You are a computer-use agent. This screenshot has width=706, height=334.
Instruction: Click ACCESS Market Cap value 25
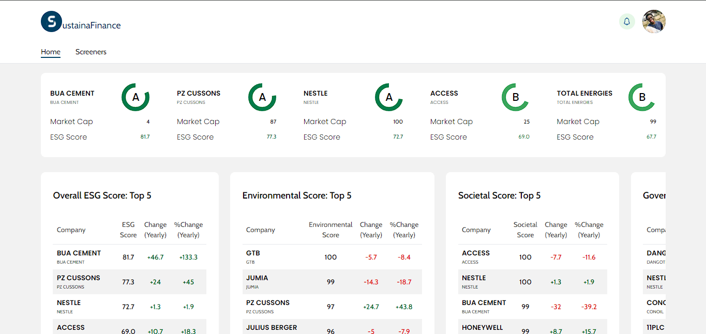527,122
